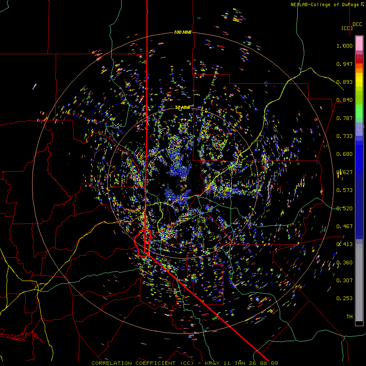The image size is (366, 366).
Task: Click the 50 NMI range ring label
Action: tap(183, 107)
